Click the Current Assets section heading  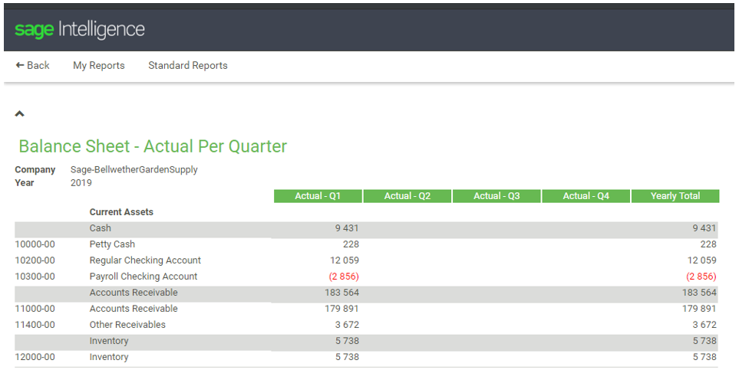[121, 212]
